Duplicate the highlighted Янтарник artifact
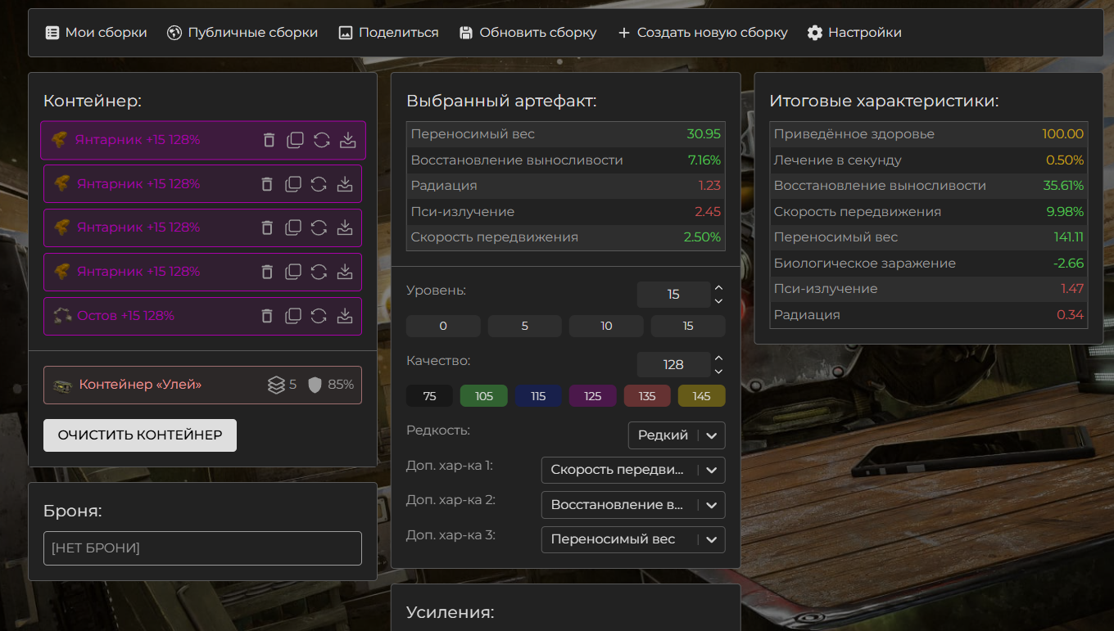The width and height of the screenshot is (1114, 631). (x=295, y=140)
